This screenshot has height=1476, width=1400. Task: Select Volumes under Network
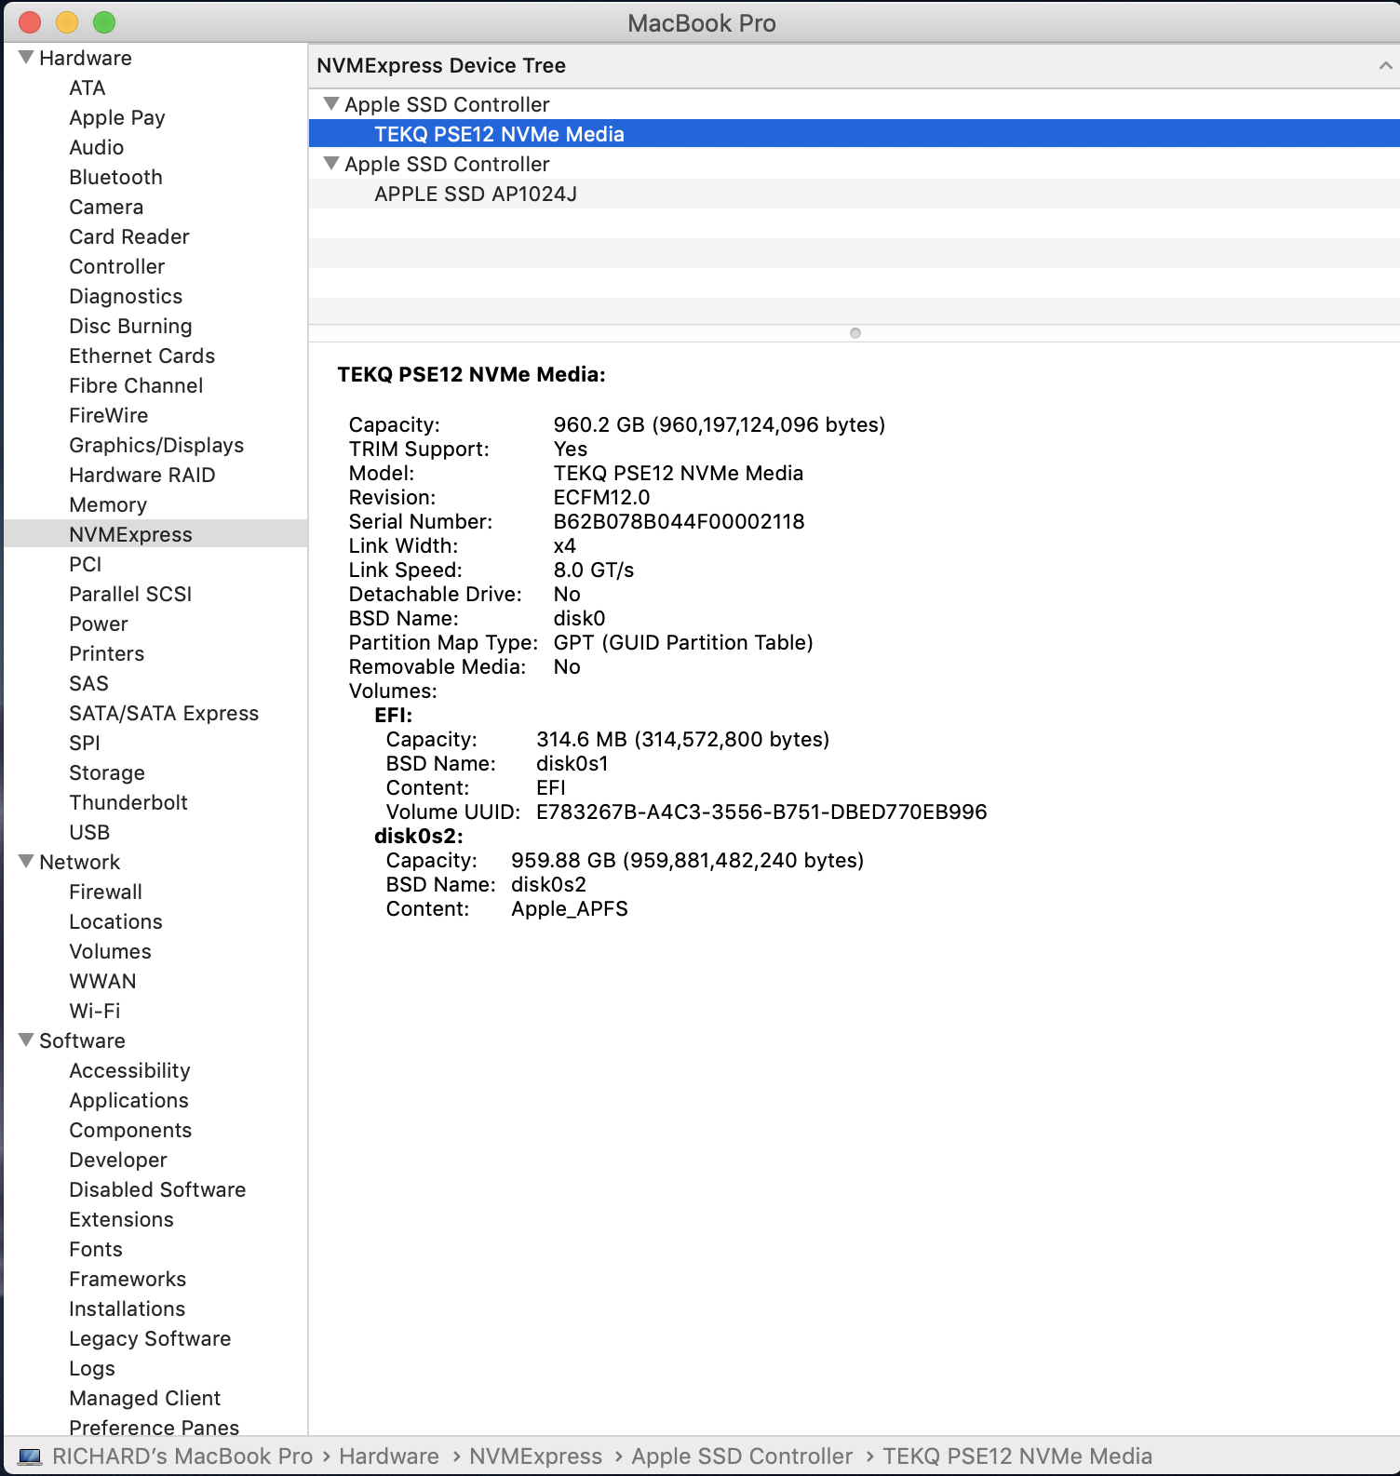[x=110, y=951]
